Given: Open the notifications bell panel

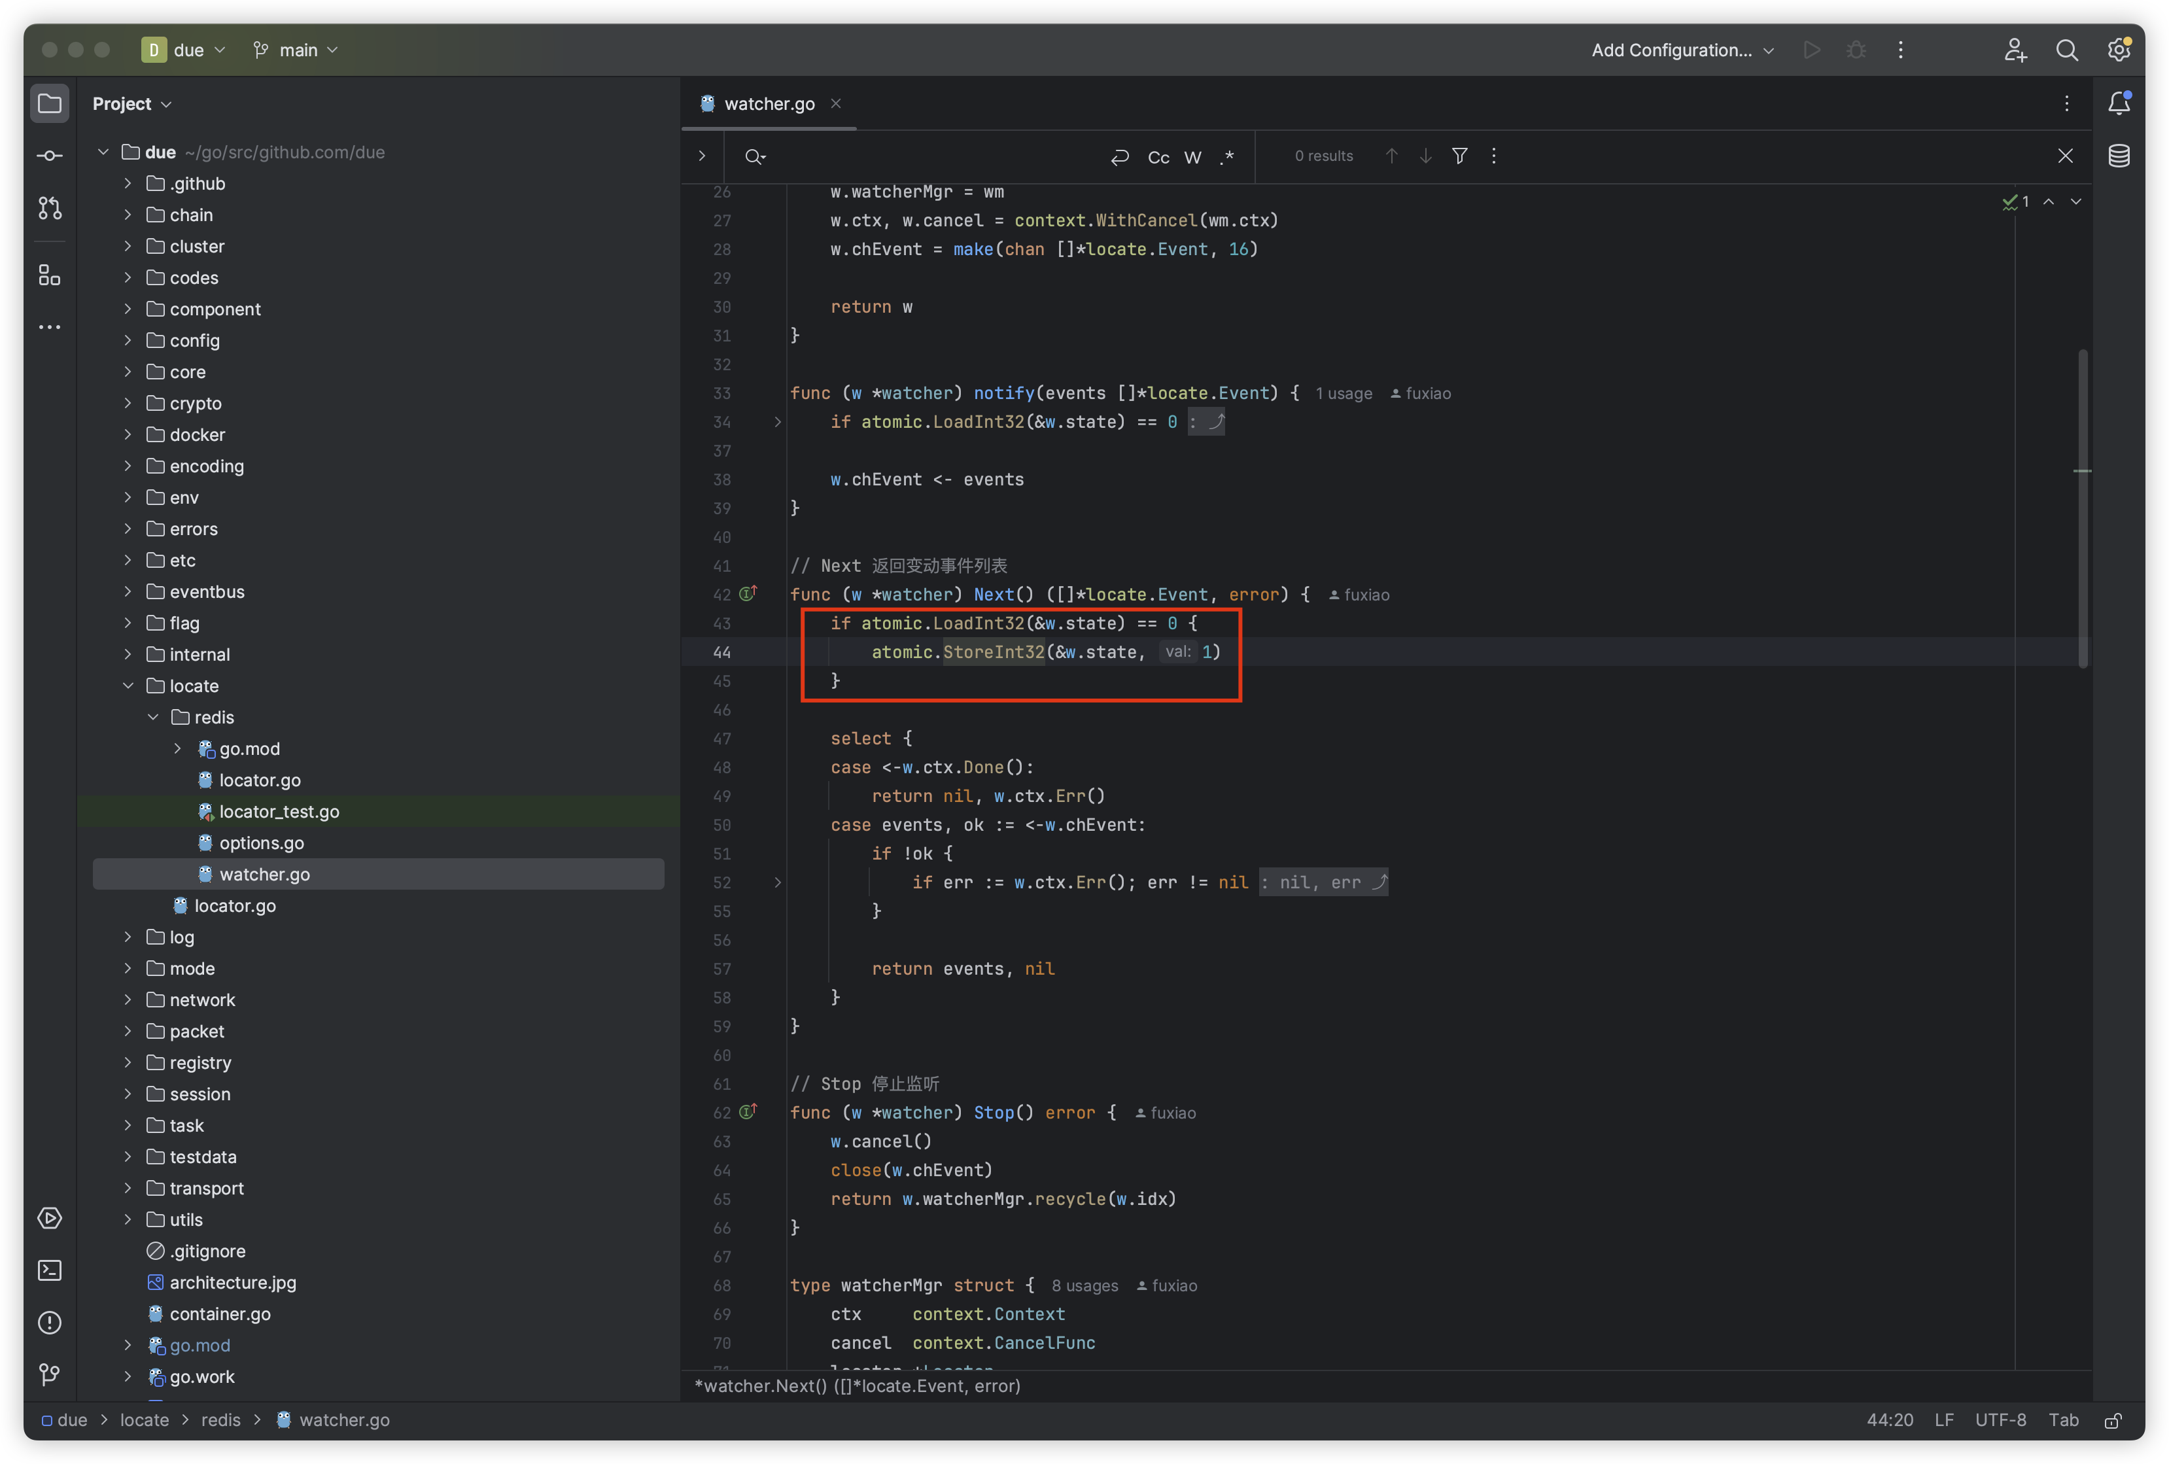Looking at the screenshot, I should [2119, 103].
